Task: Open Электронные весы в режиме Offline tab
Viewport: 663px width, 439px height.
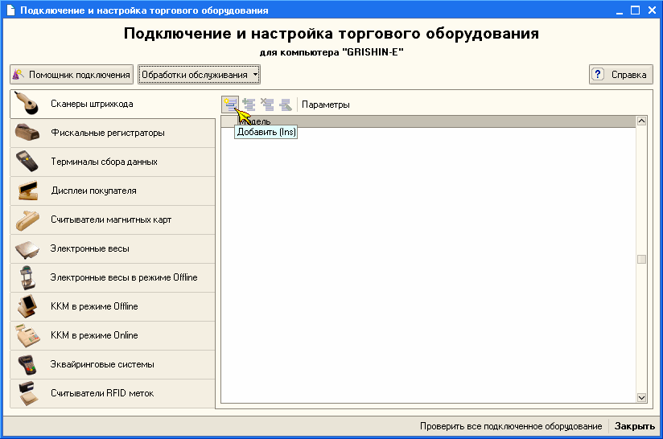Action: tap(113, 277)
